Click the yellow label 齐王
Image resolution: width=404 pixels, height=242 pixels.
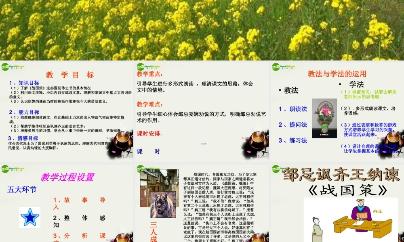pyautogui.click(x=378, y=211)
